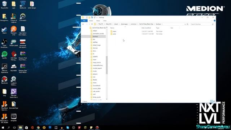Open the GeForce Experience desktop shortcut
The width and height of the screenshot is (231, 130).
click(4, 68)
